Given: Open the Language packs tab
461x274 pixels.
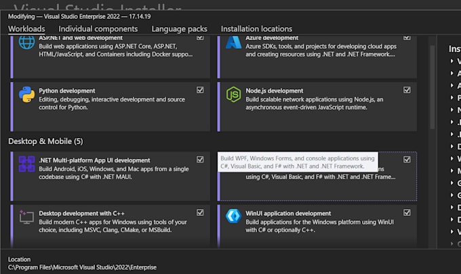Looking at the screenshot, I should point(180,28).
